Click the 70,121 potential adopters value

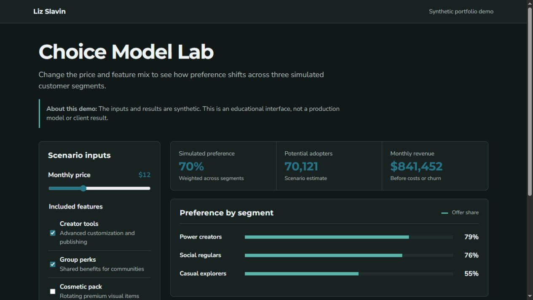click(301, 166)
